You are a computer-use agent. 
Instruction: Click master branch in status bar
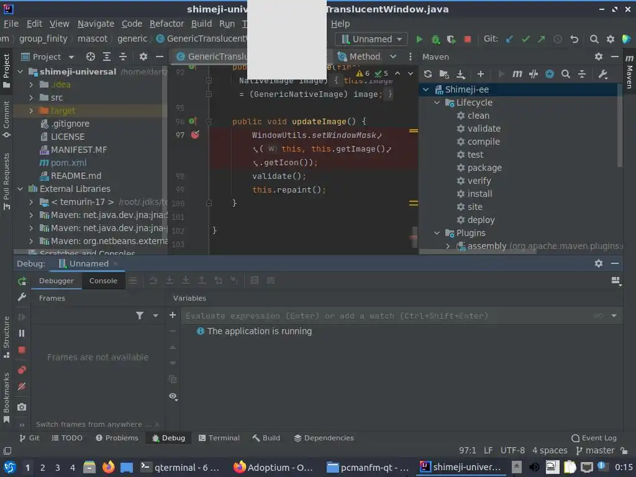tap(596, 451)
